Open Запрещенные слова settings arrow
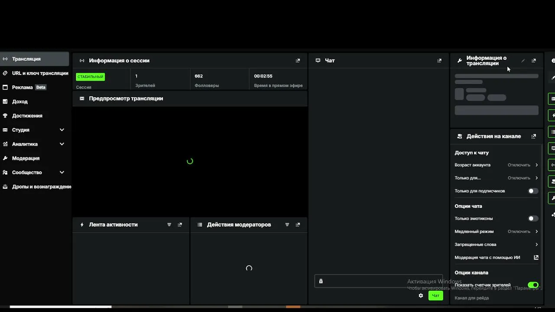The height and width of the screenshot is (312, 555). [x=536, y=244]
